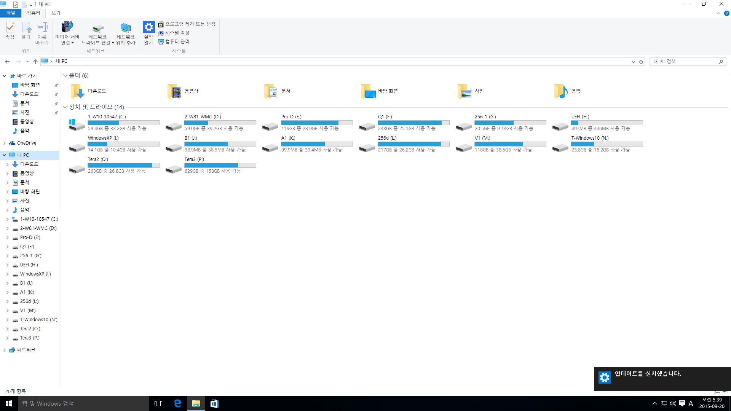The height and width of the screenshot is (411, 731).
Task: Select drive T-Windows10 (N:) in main pane
Action: click(x=597, y=144)
